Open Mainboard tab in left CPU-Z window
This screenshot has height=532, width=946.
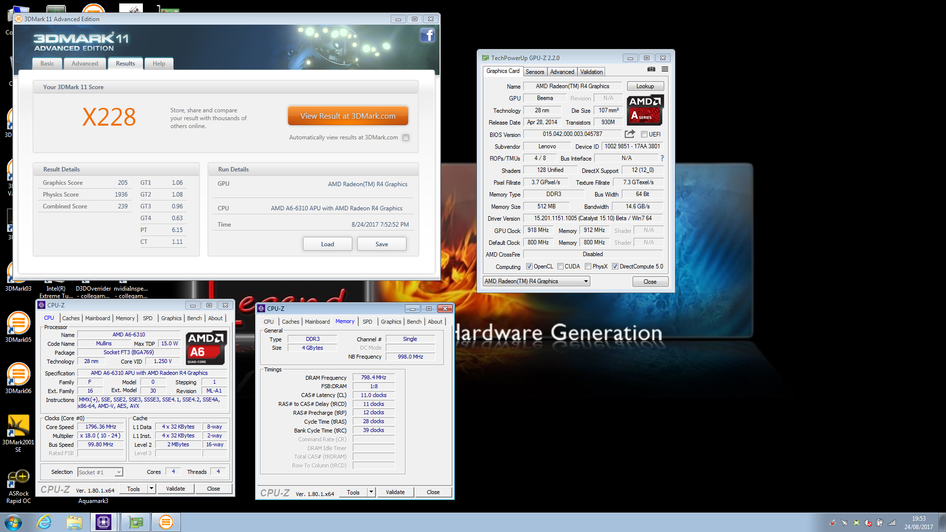pos(98,318)
